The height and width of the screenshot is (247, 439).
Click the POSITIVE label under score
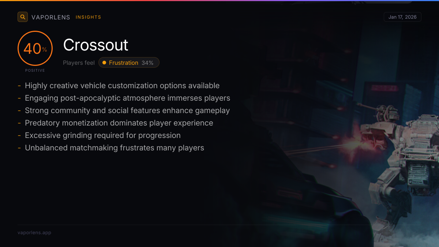point(35,70)
